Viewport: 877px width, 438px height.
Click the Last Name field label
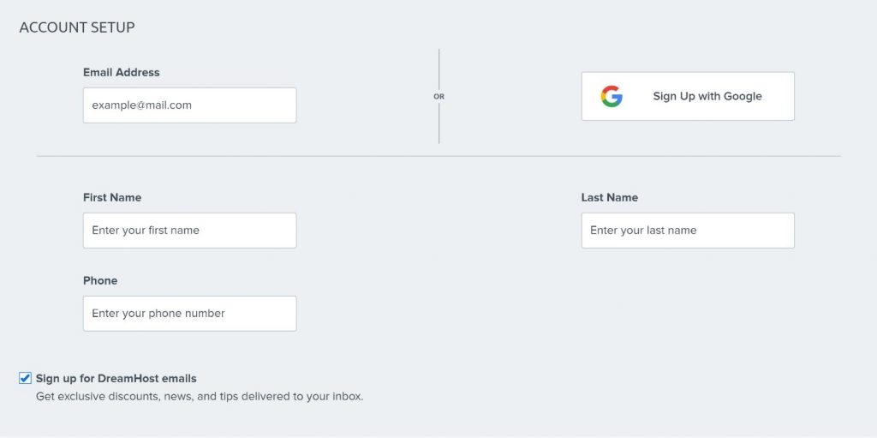click(609, 198)
